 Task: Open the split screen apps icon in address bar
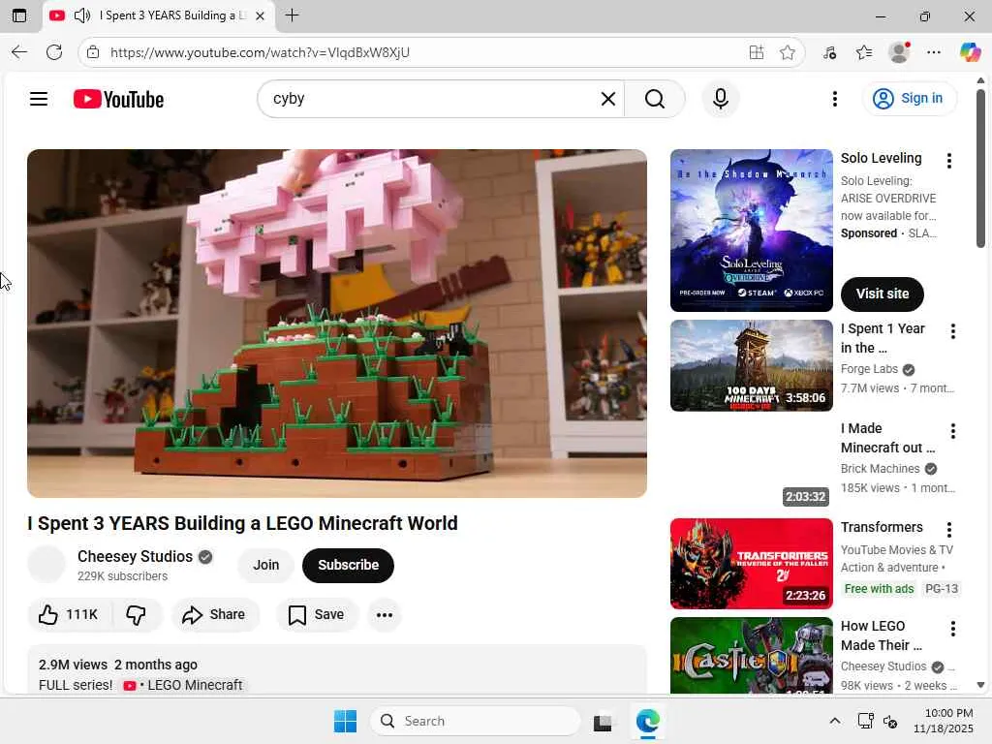click(x=756, y=52)
